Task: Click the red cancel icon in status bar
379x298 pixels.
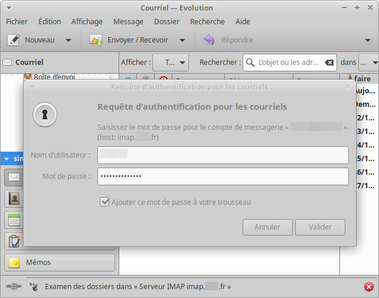Action: click(369, 287)
